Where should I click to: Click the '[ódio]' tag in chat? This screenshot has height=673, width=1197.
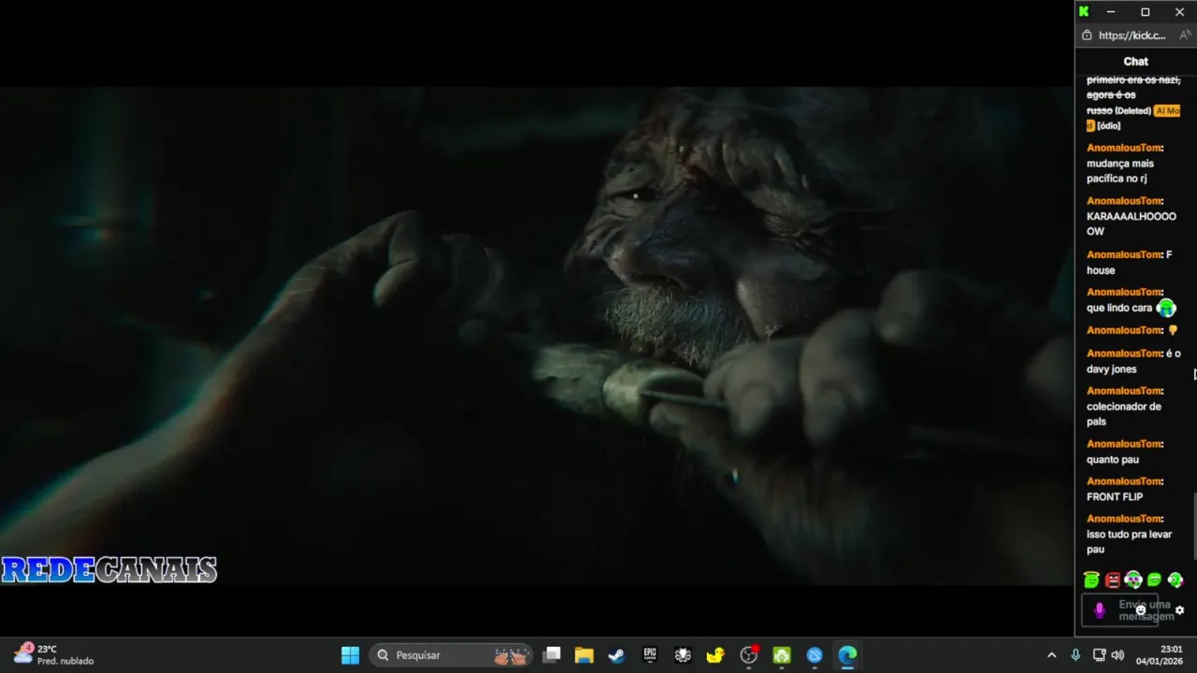[1108, 126]
